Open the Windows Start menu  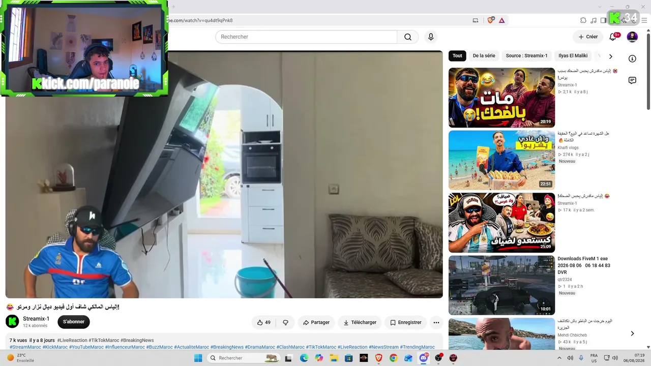click(198, 358)
